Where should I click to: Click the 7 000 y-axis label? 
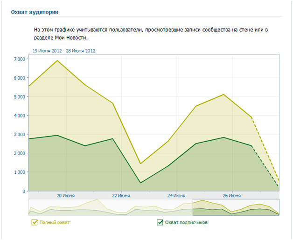pos(19,59)
